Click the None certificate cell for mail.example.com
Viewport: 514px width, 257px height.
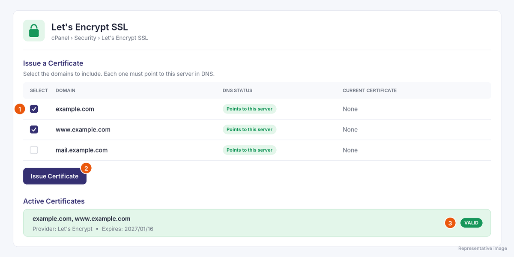click(x=350, y=150)
